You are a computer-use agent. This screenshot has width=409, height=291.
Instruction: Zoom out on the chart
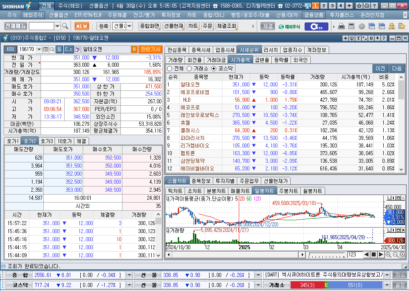[x=395, y=255]
